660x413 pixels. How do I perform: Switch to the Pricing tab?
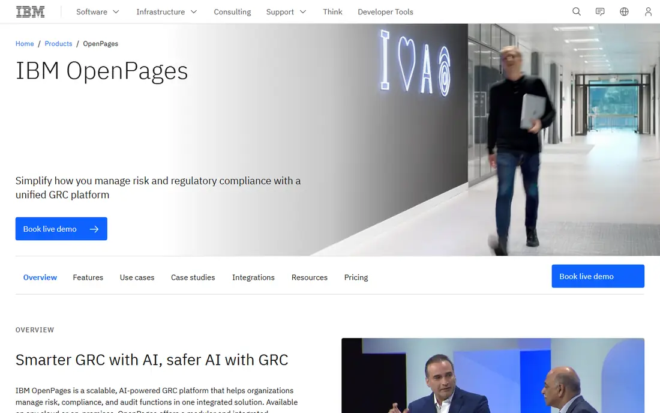pos(356,277)
